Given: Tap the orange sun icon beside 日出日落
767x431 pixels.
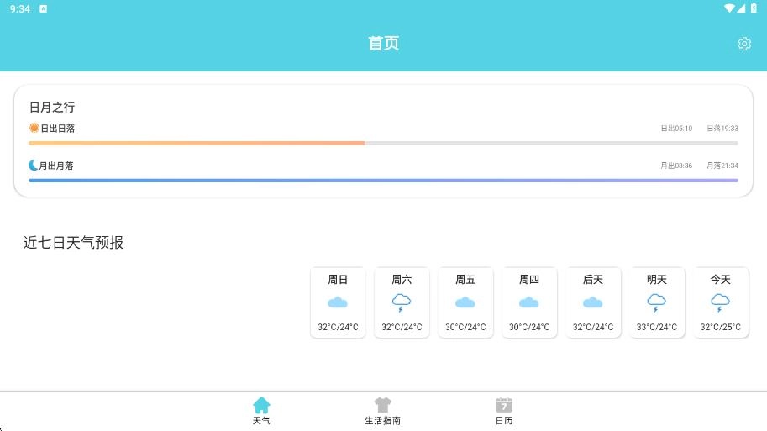Looking at the screenshot, I should (x=34, y=128).
